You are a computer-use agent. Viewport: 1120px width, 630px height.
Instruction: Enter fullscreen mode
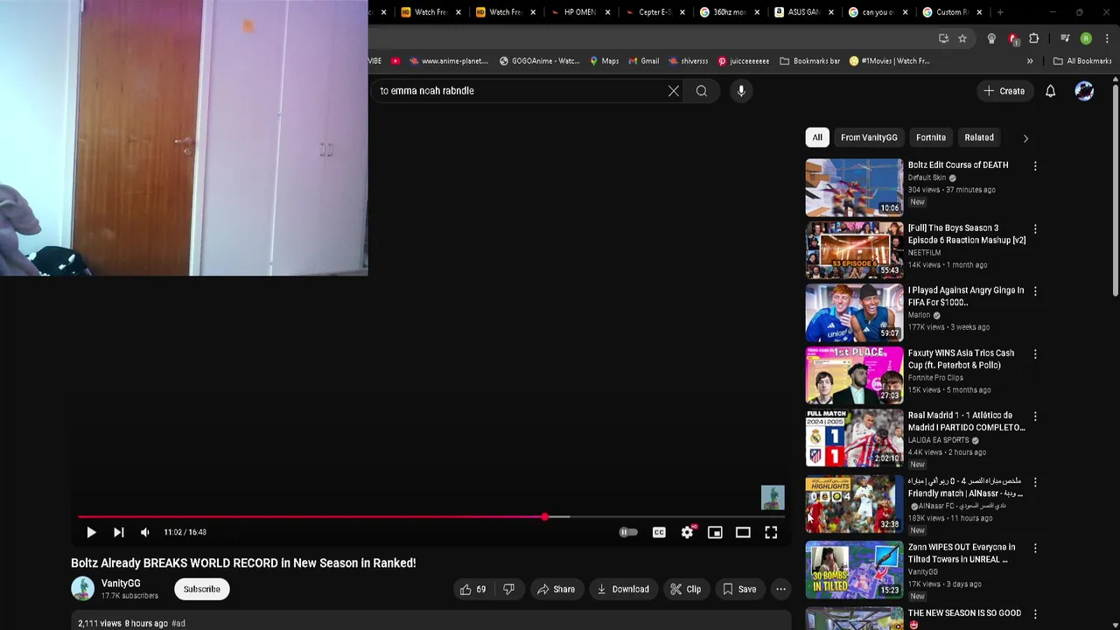point(771,532)
